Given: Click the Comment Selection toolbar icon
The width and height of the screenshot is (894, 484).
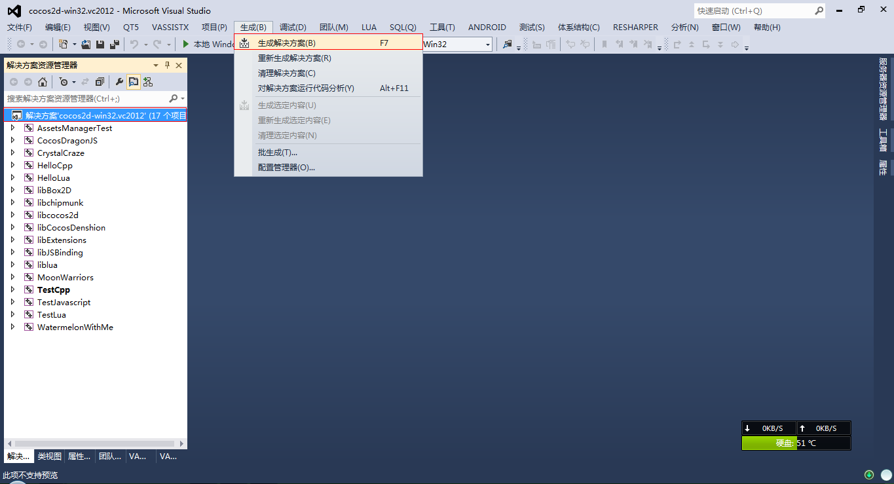Looking at the screenshot, I should [x=570, y=44].
